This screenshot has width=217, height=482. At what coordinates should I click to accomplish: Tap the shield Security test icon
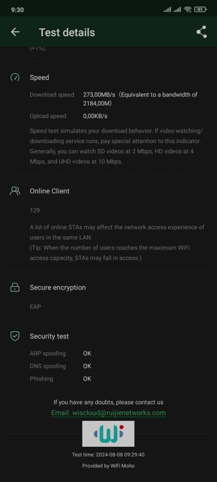15,336
